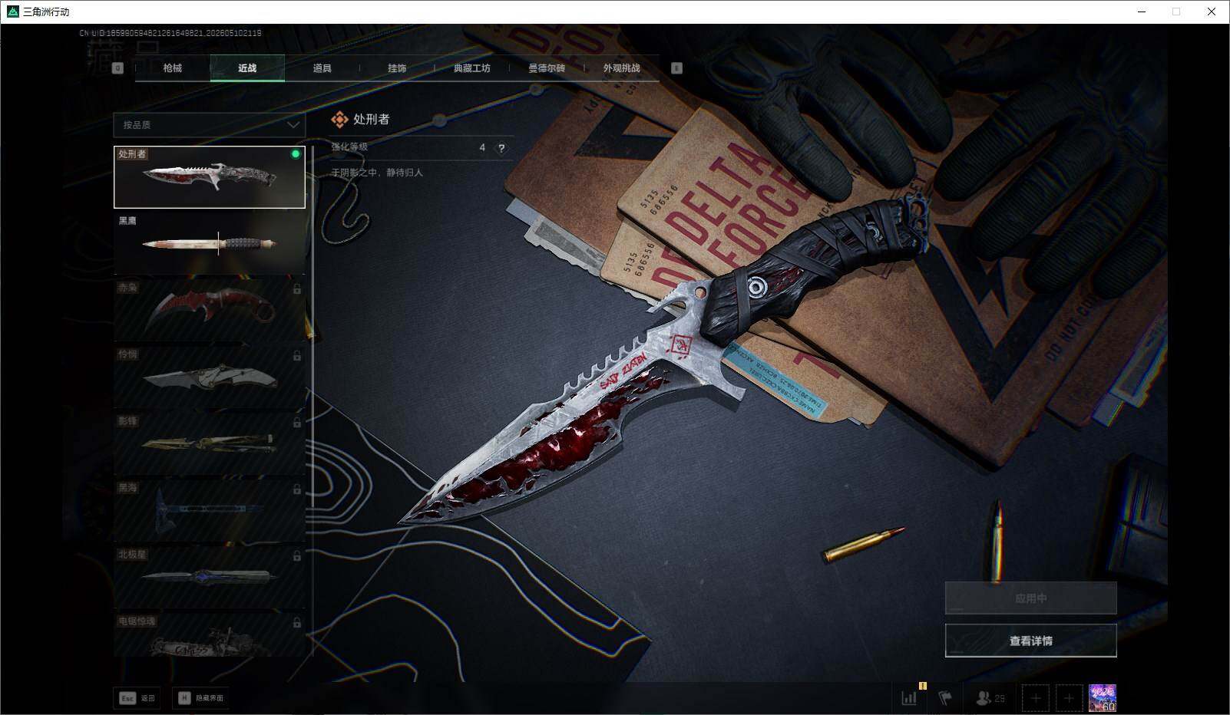This screenshot has width=1230, height=715.
Task: Click the lock icon on 赤枭
Action: (x=296, y=289)
